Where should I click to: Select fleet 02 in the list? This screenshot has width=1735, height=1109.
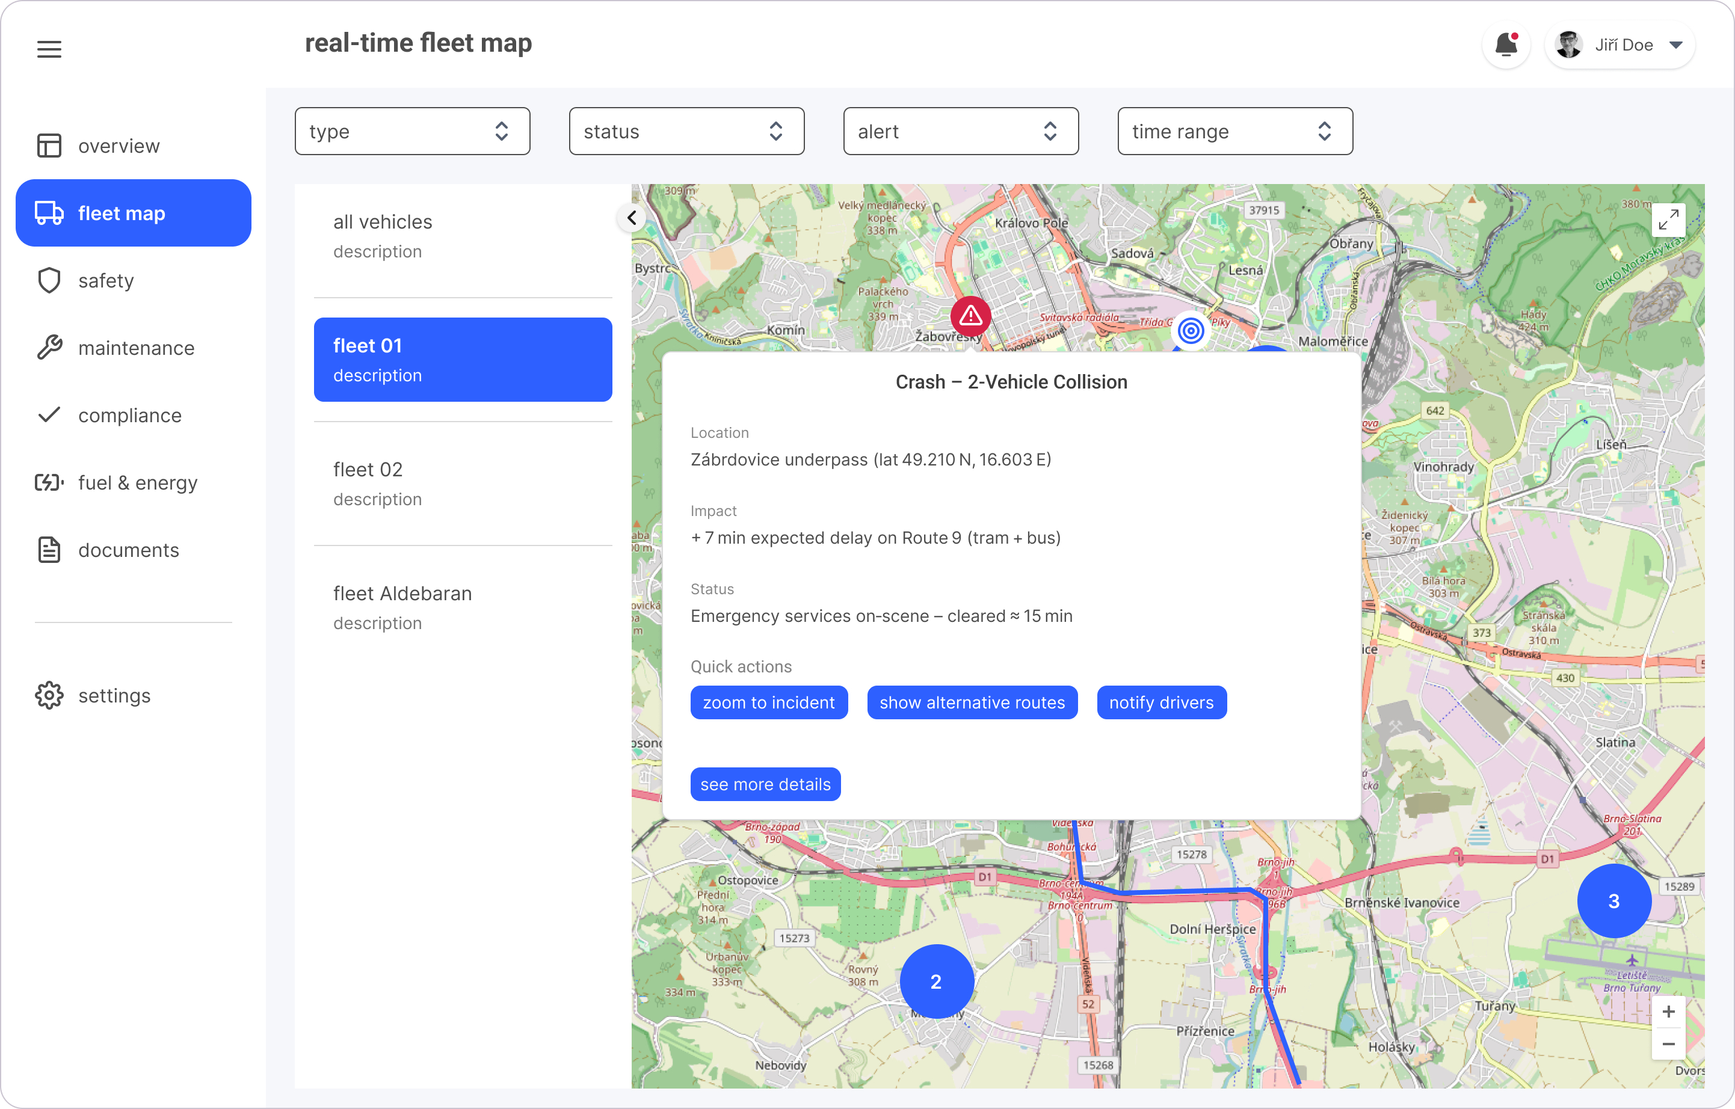click(x=463, y=483)
